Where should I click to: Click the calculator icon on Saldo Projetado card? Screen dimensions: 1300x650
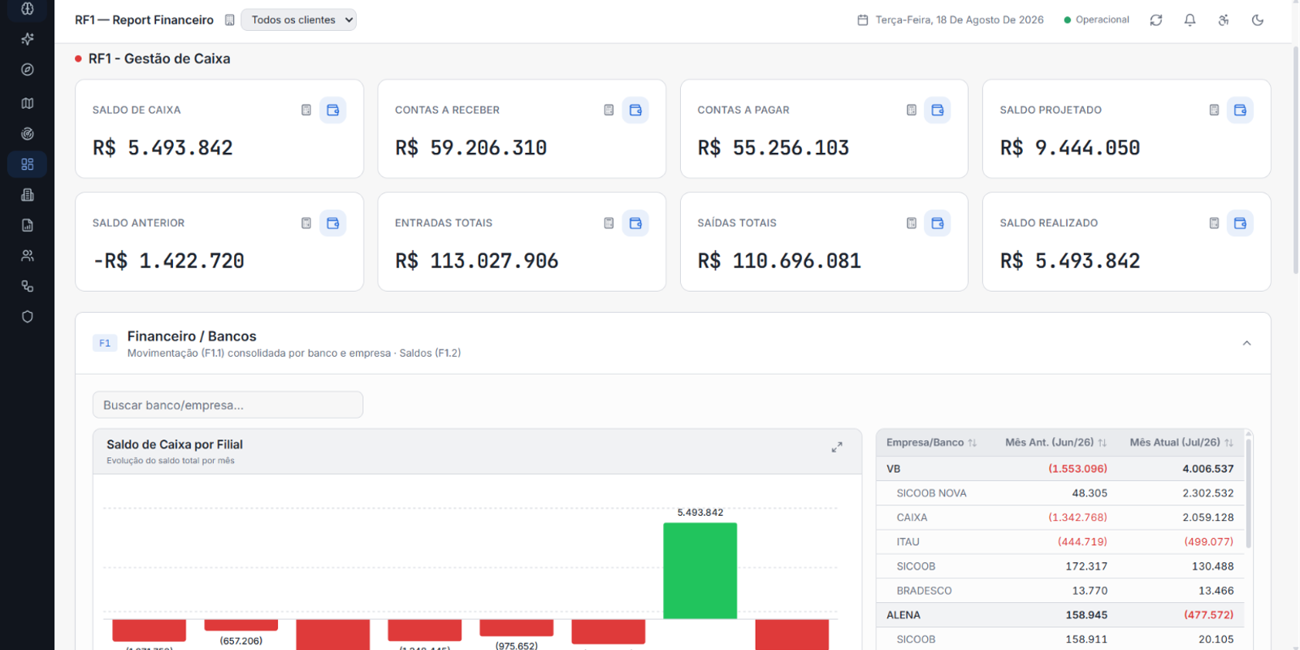[x=1214, y=110]
